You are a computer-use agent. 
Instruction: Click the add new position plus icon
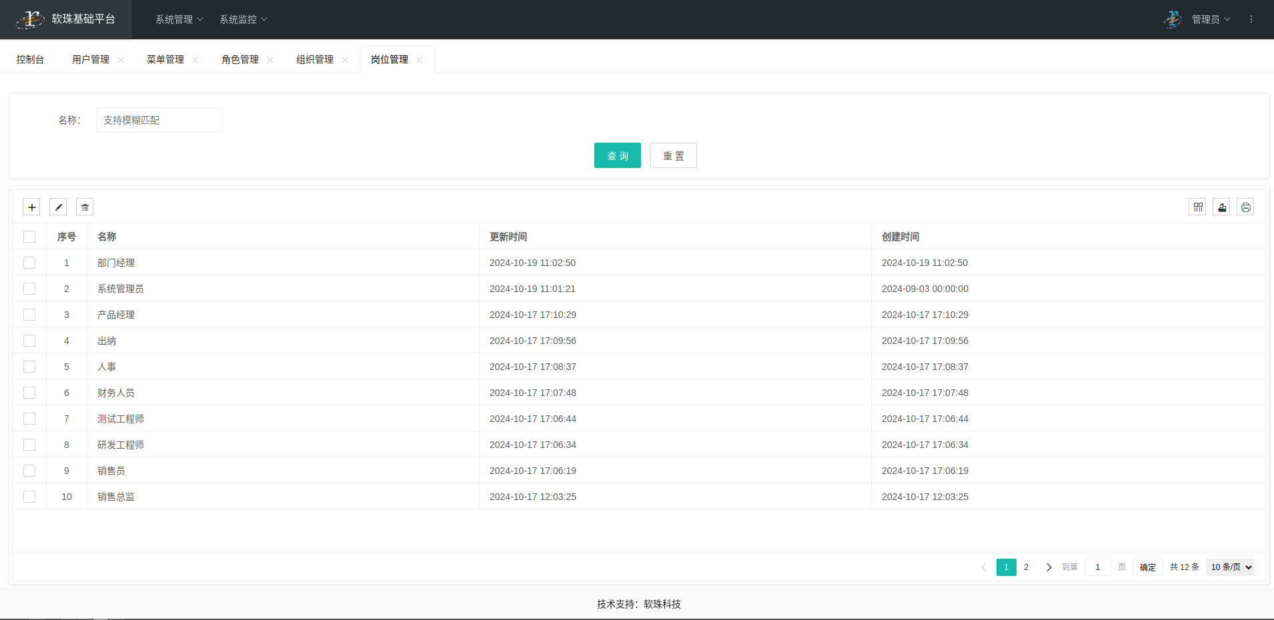(31, 207)
